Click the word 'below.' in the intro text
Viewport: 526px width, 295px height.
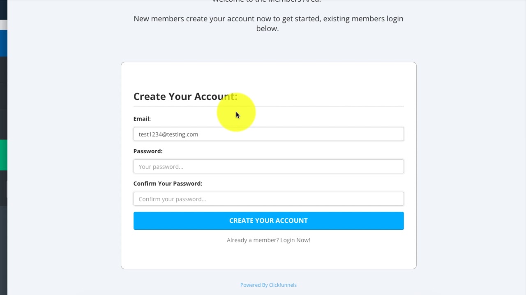coord(268,29)
